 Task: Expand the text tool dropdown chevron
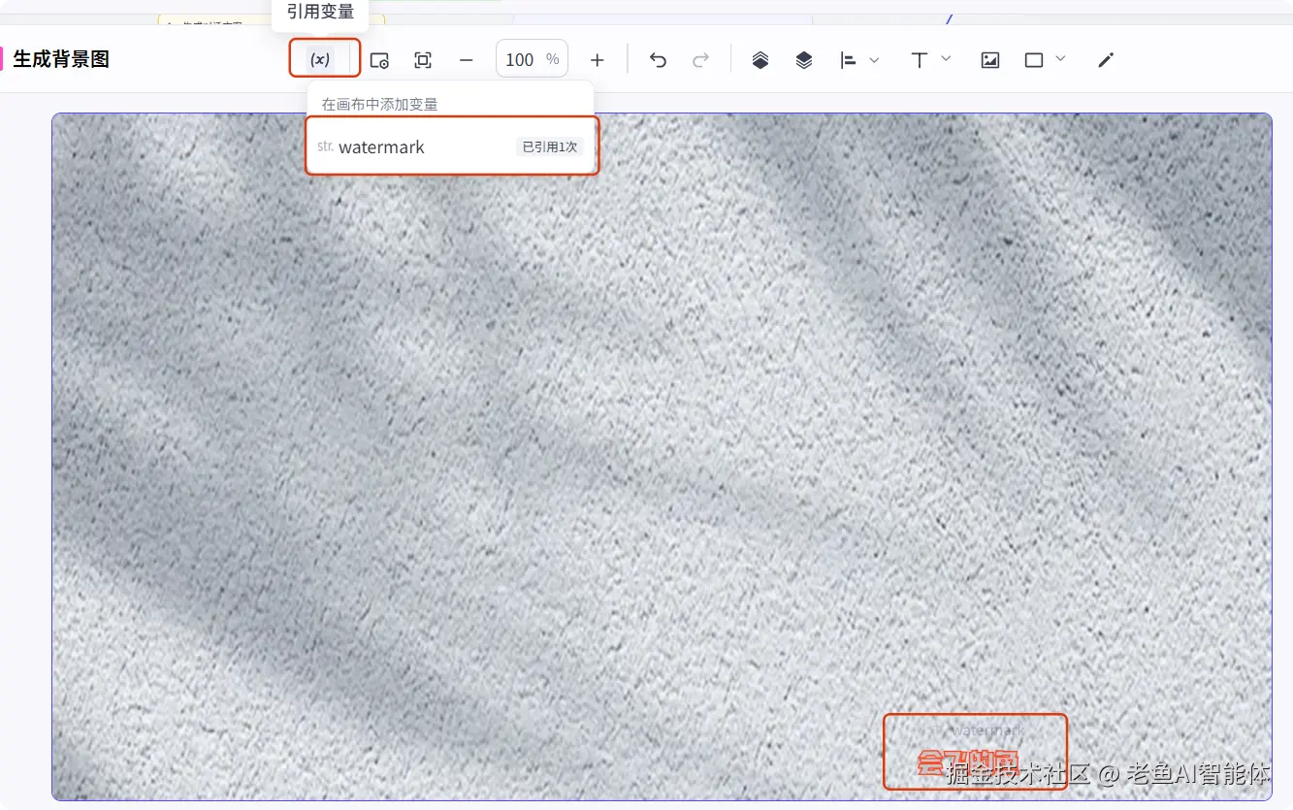947,59
